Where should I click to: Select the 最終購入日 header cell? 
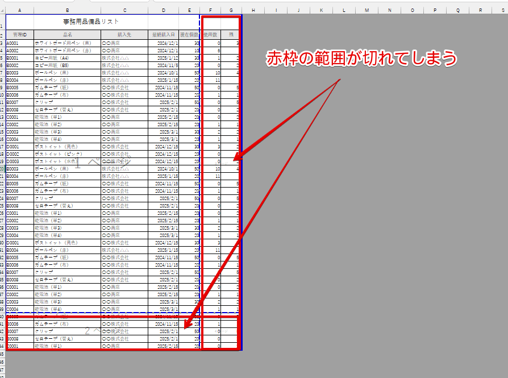tap(164, 35)
